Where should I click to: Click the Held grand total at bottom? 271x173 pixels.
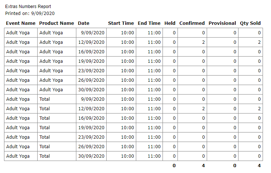click(x=174, y=166)
